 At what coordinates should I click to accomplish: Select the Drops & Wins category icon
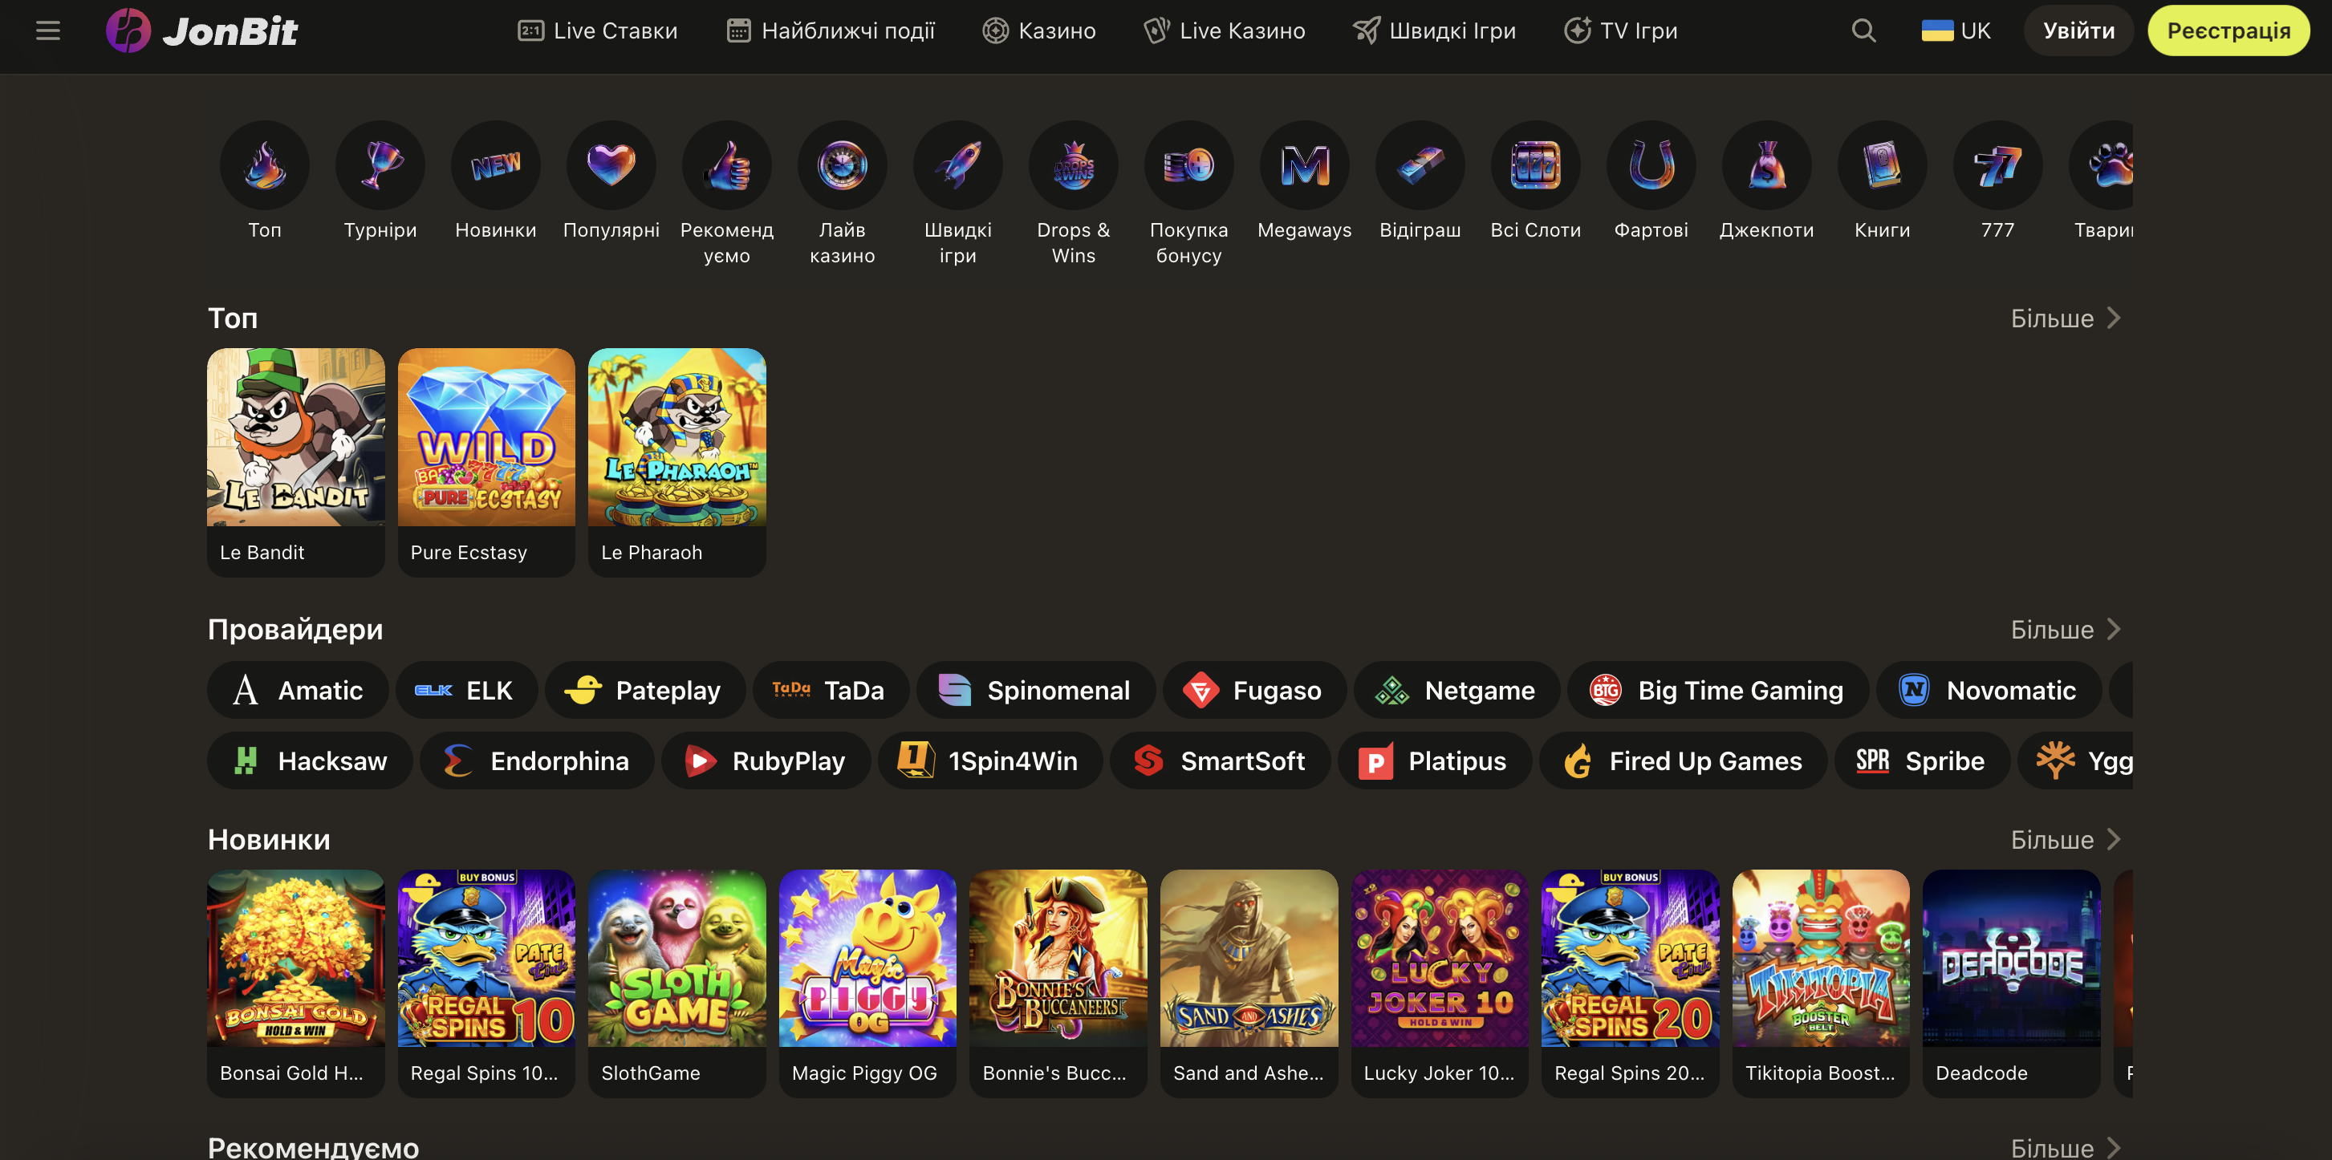coord(1074,165)
